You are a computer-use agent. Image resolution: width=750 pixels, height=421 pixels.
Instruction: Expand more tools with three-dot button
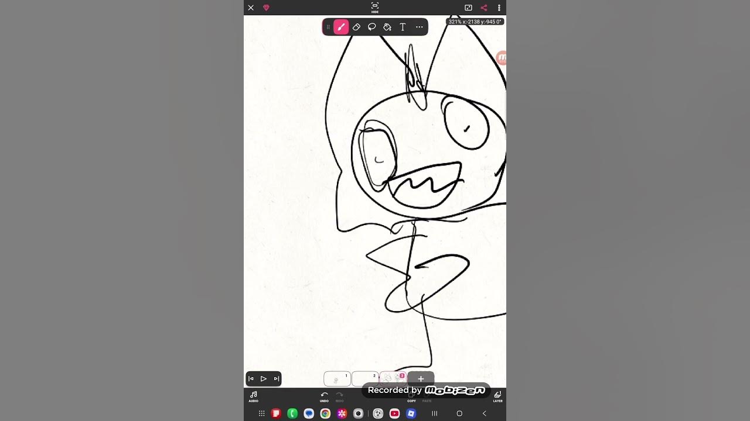[419, 27]
